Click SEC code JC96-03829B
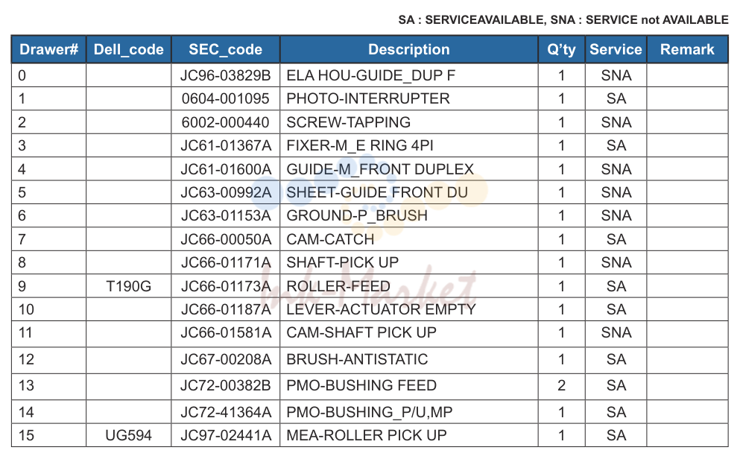The width and height of the screenshot is (740, 462). pyautogui.click(x=225, y=75)
